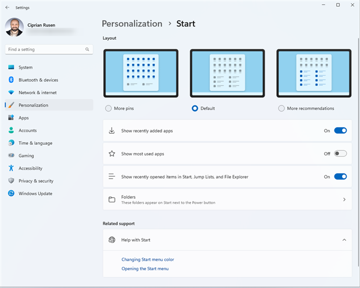Select the More recommendations radio button

pyautogui.click(x=282, y=108)
